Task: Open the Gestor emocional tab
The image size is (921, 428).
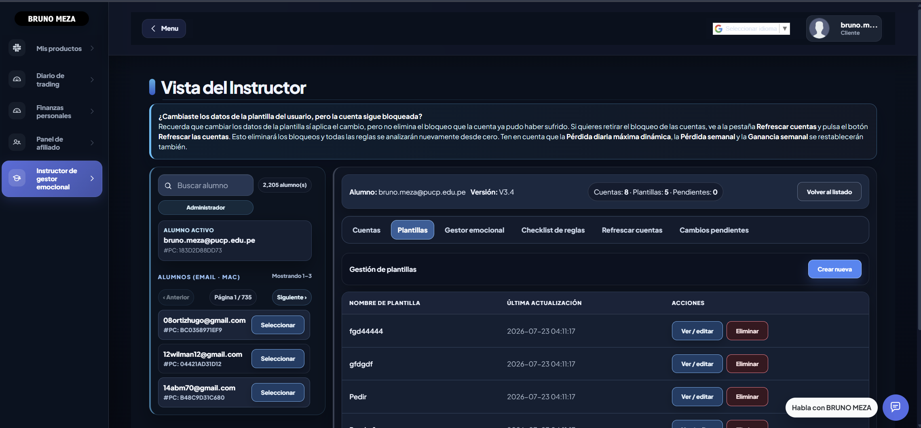Action: (474, 230)
